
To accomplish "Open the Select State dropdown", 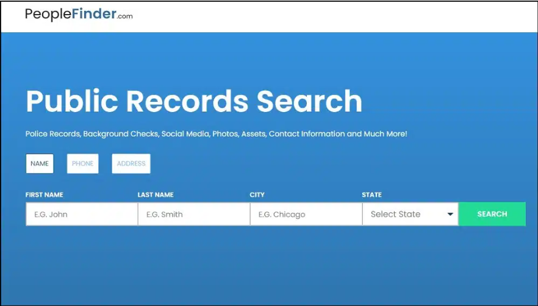I will (x=411, y=214).
